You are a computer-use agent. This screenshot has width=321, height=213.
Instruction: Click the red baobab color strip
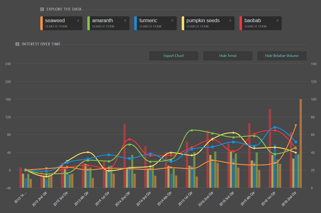coord(240,23)
